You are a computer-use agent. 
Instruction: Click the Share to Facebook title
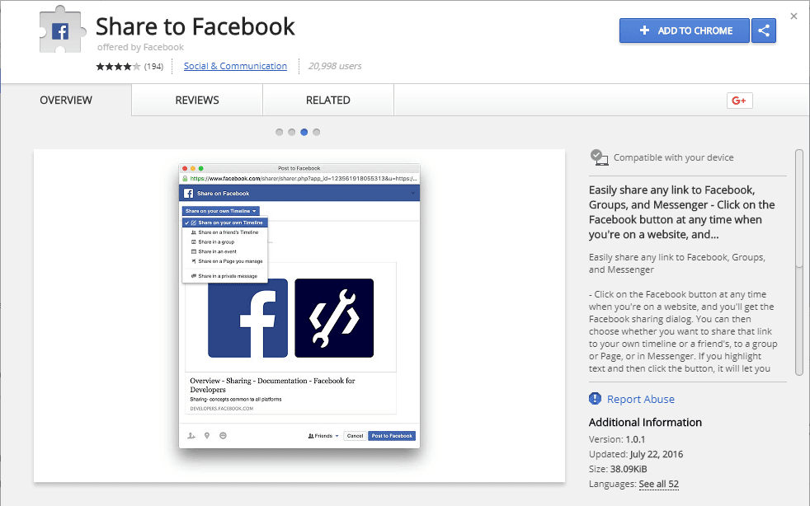195,26
